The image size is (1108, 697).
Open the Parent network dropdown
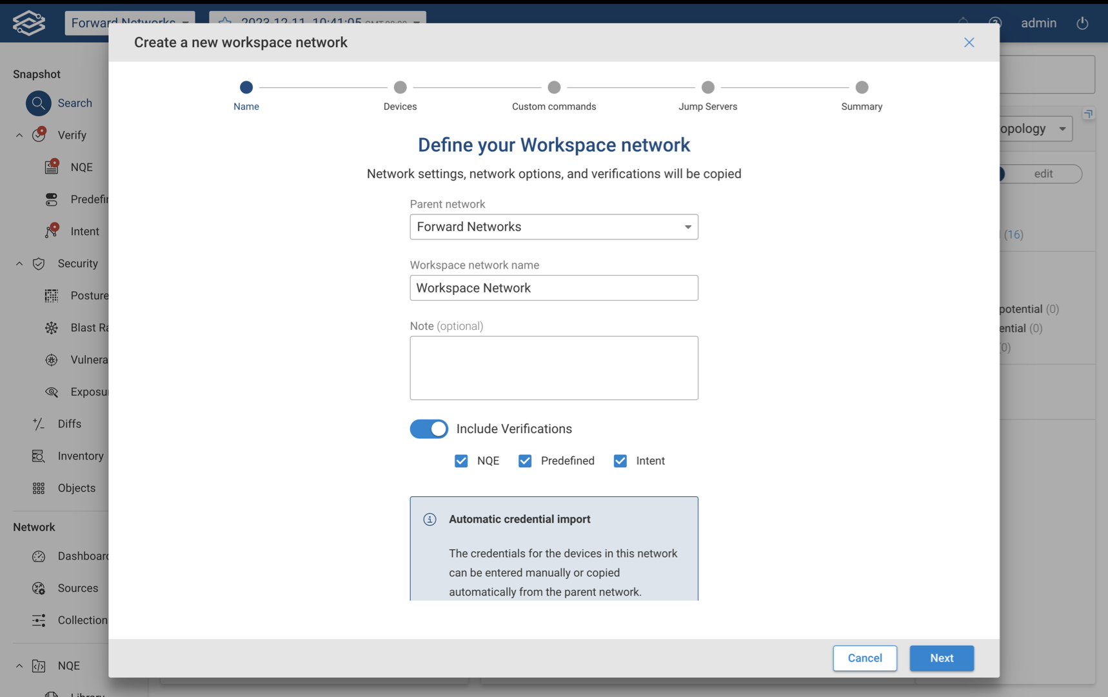pyautogui.click(x=553, y=227)
